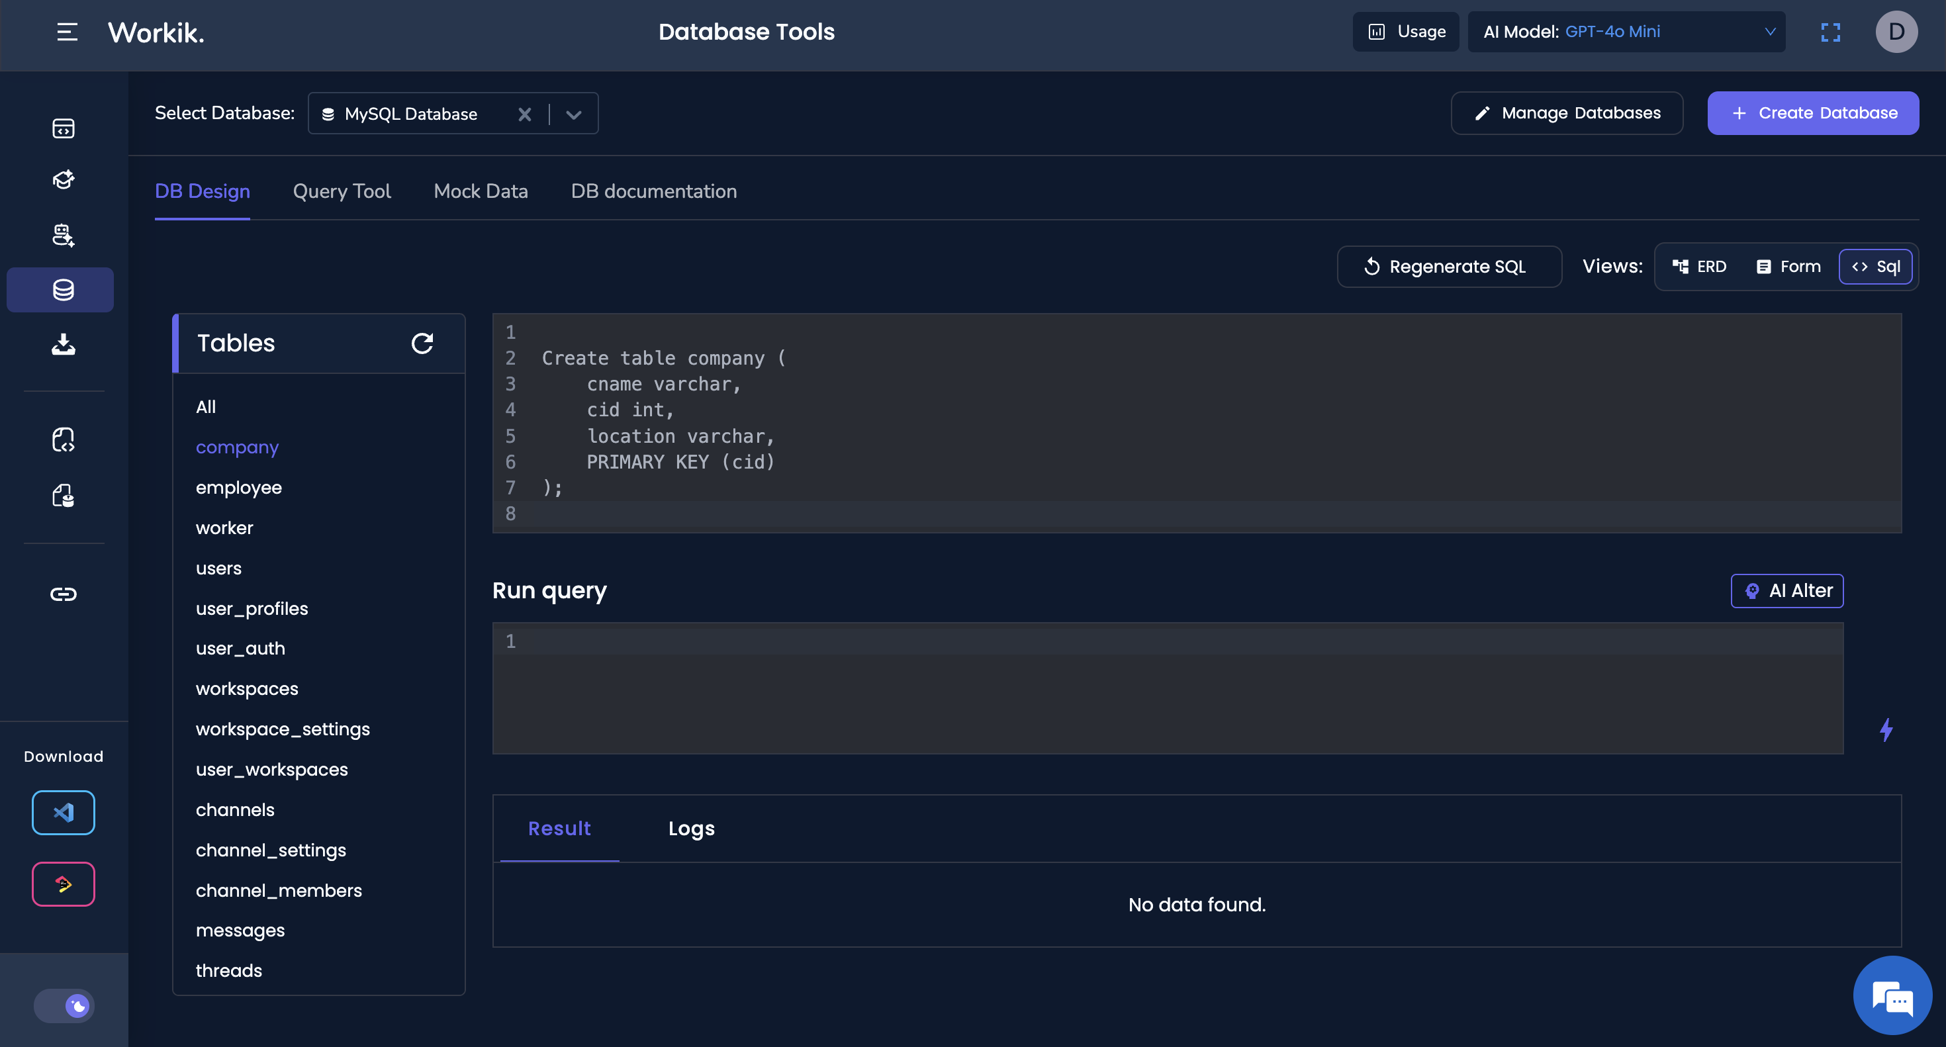The width and height of the screenshot is (1946, 1047).
Task: Switch to the Query Tool tab
Action: [x=342, y=191]
